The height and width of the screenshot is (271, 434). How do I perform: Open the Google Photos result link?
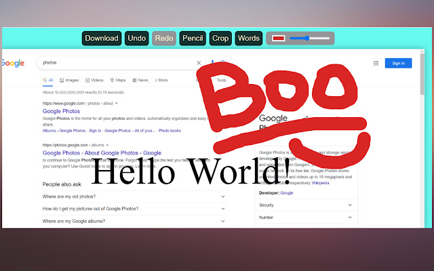coord(61,111)
